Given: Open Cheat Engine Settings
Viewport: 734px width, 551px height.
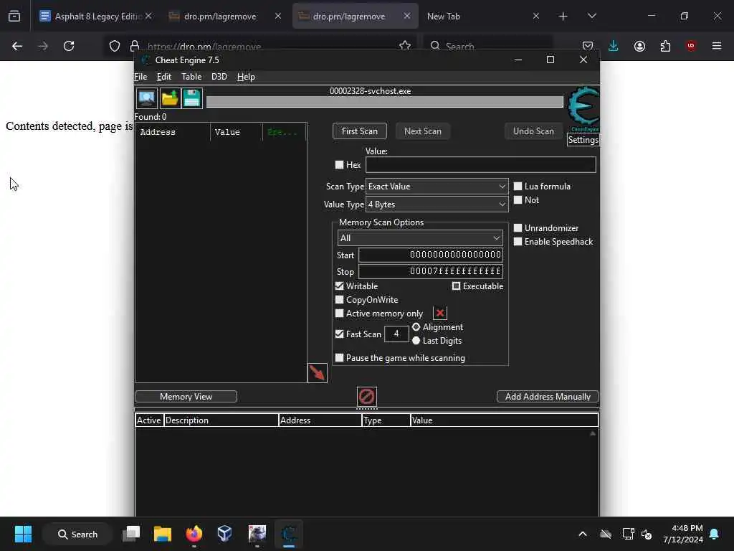Looking at the screenshot, I should tap(583, 140).
